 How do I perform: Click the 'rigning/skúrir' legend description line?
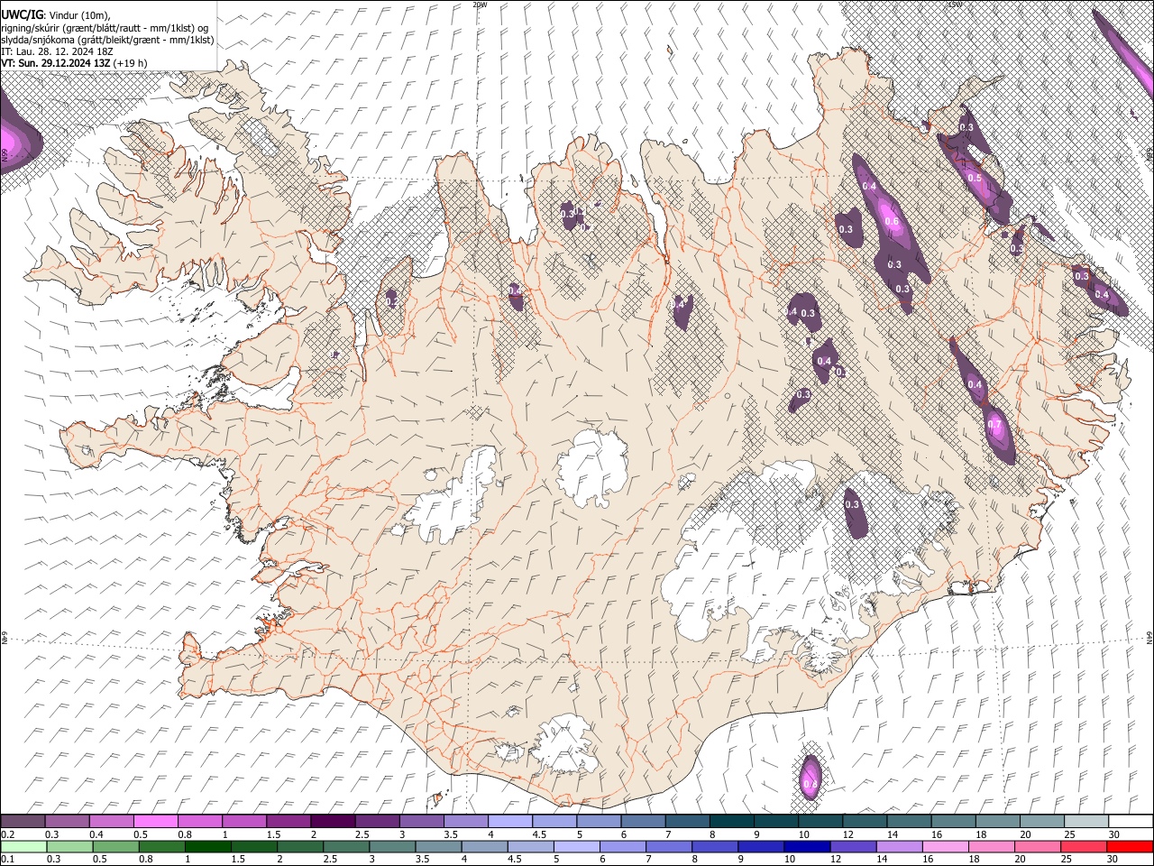pyautogui.click(x=105, y=27)
